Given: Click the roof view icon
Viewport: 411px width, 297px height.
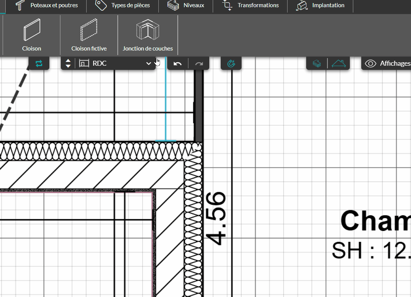Looking at the screenshot, I should pos(338,63).
